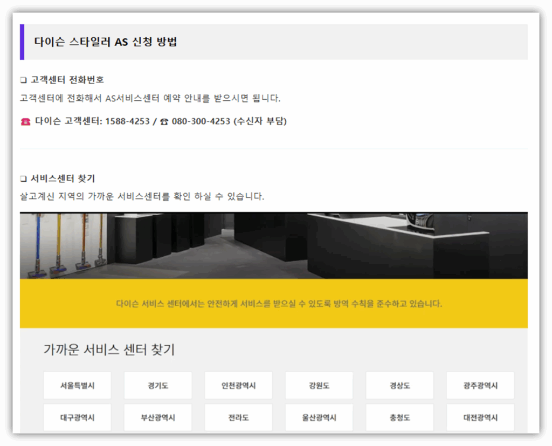Open 광주광역시 service centers
This screenshot has height=446, width=552.
point(480,386)
